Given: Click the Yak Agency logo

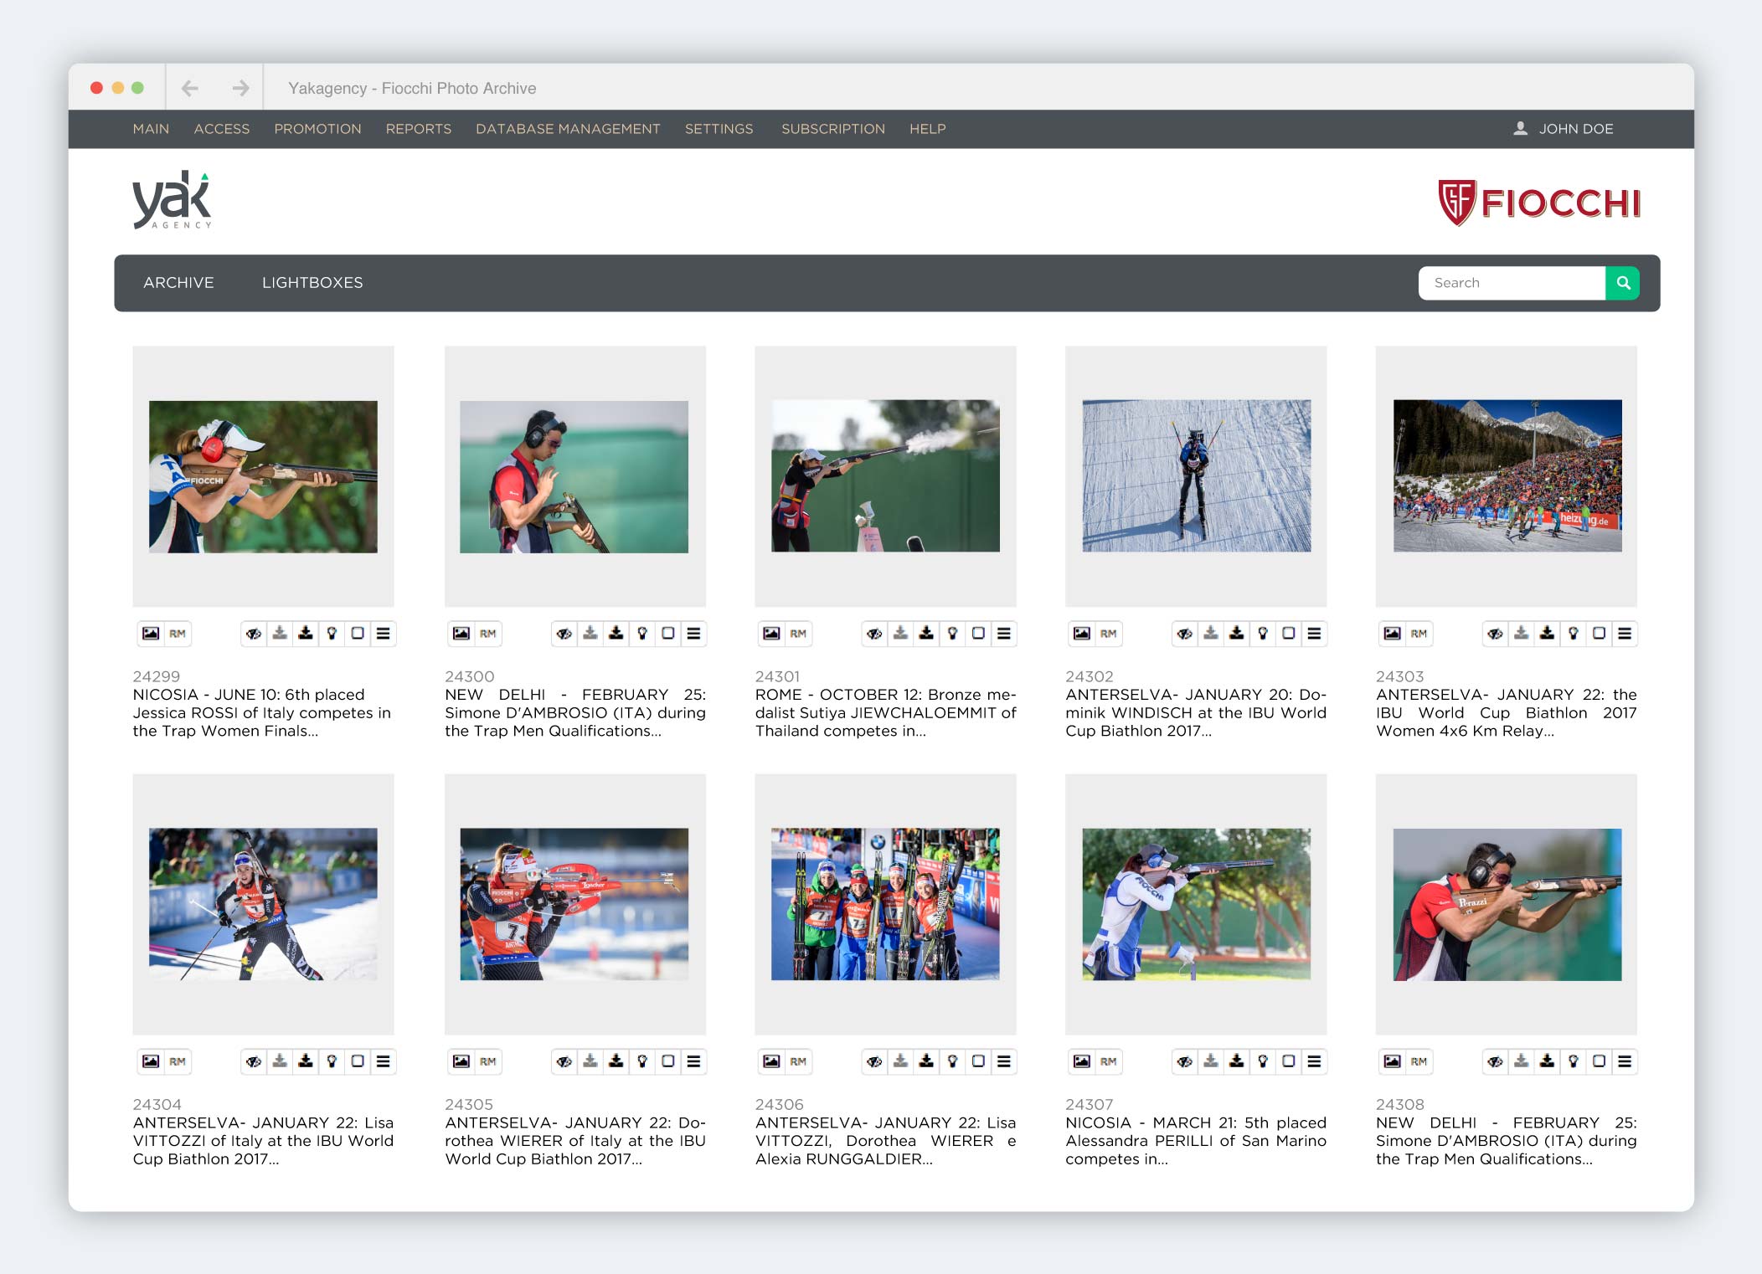Looking at the screenshot, I should [172, 200].
